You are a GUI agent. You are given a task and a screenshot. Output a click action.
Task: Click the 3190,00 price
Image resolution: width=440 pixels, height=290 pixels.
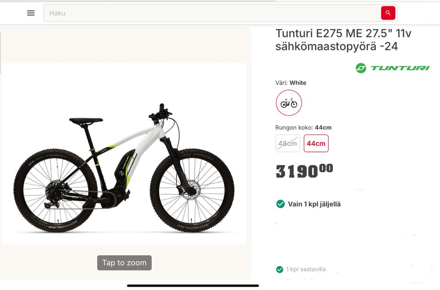click(x=304, y=171)
